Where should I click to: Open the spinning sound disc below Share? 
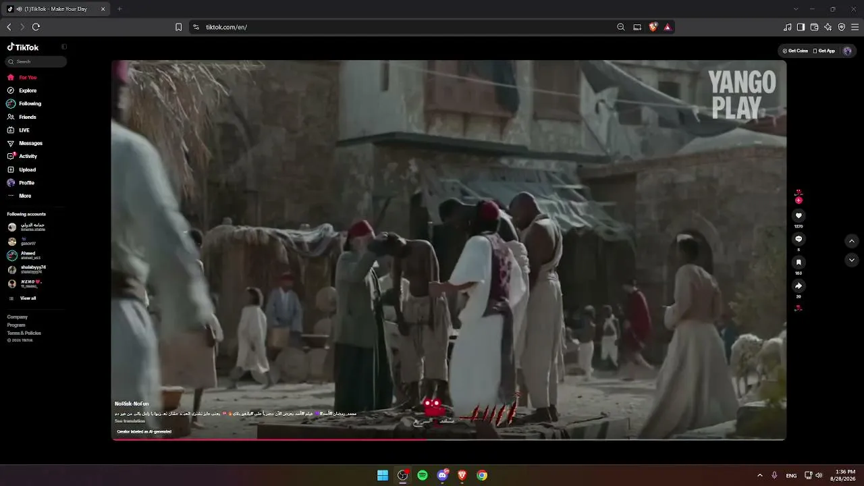[799, 308]
